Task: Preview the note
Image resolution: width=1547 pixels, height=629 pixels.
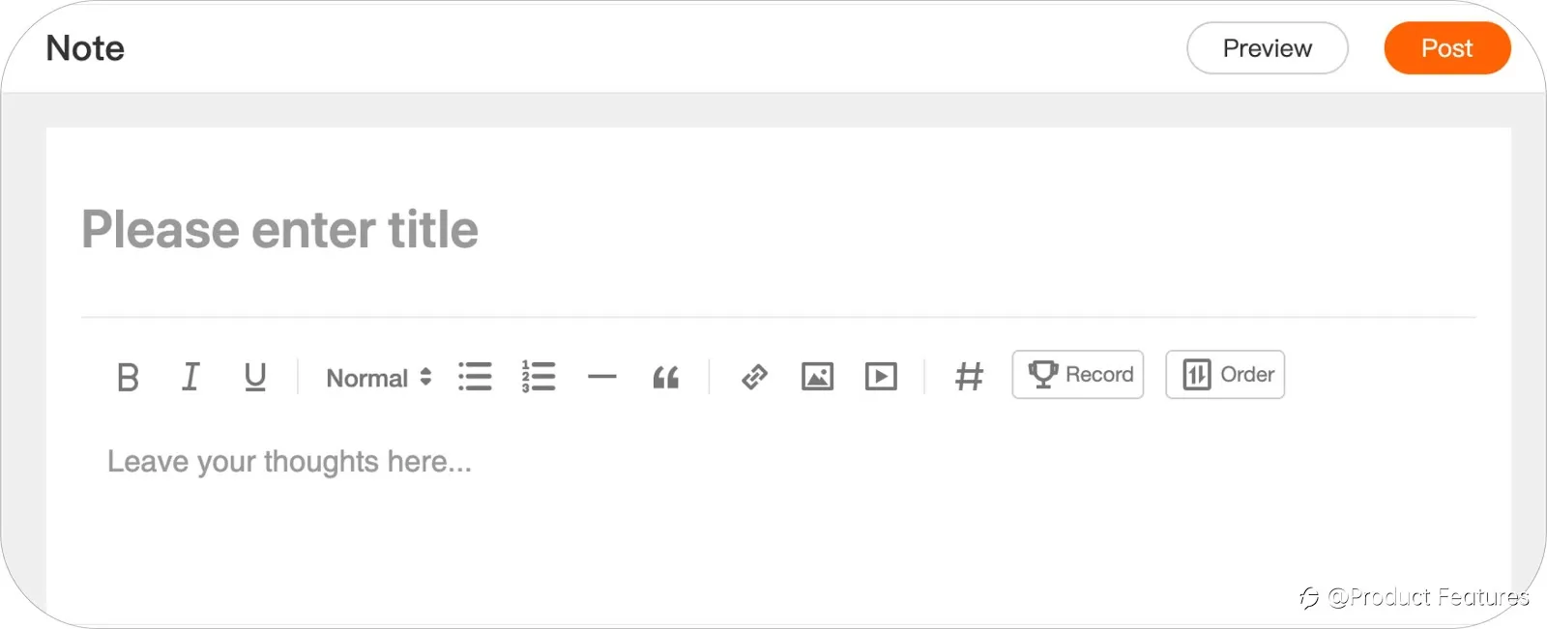Action: [x=1268, y=48]
